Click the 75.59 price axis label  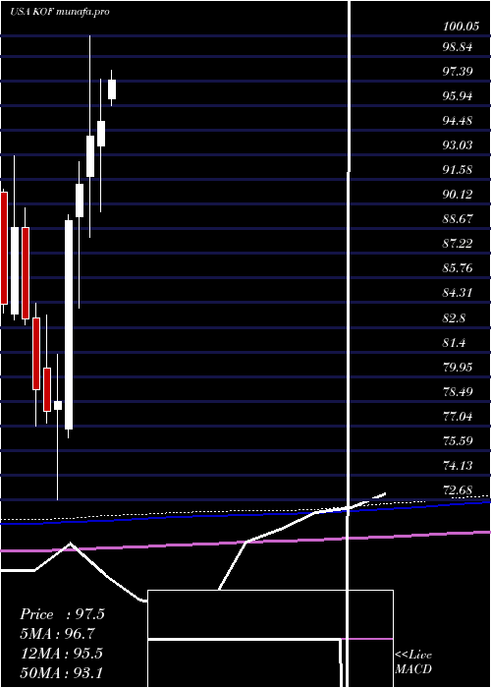pyautogui.click(x=459, y=441)
